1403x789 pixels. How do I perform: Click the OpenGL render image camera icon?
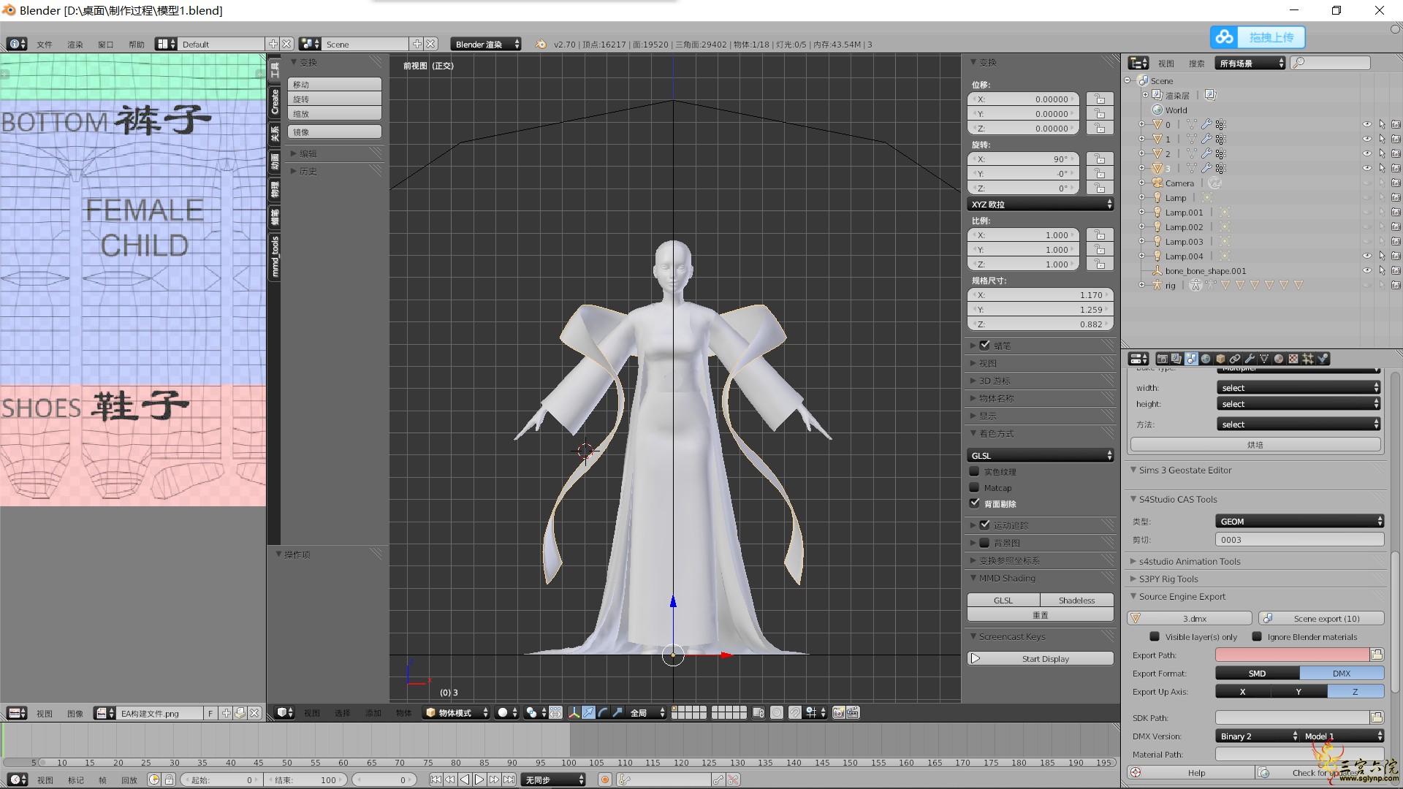coord(837,713)
